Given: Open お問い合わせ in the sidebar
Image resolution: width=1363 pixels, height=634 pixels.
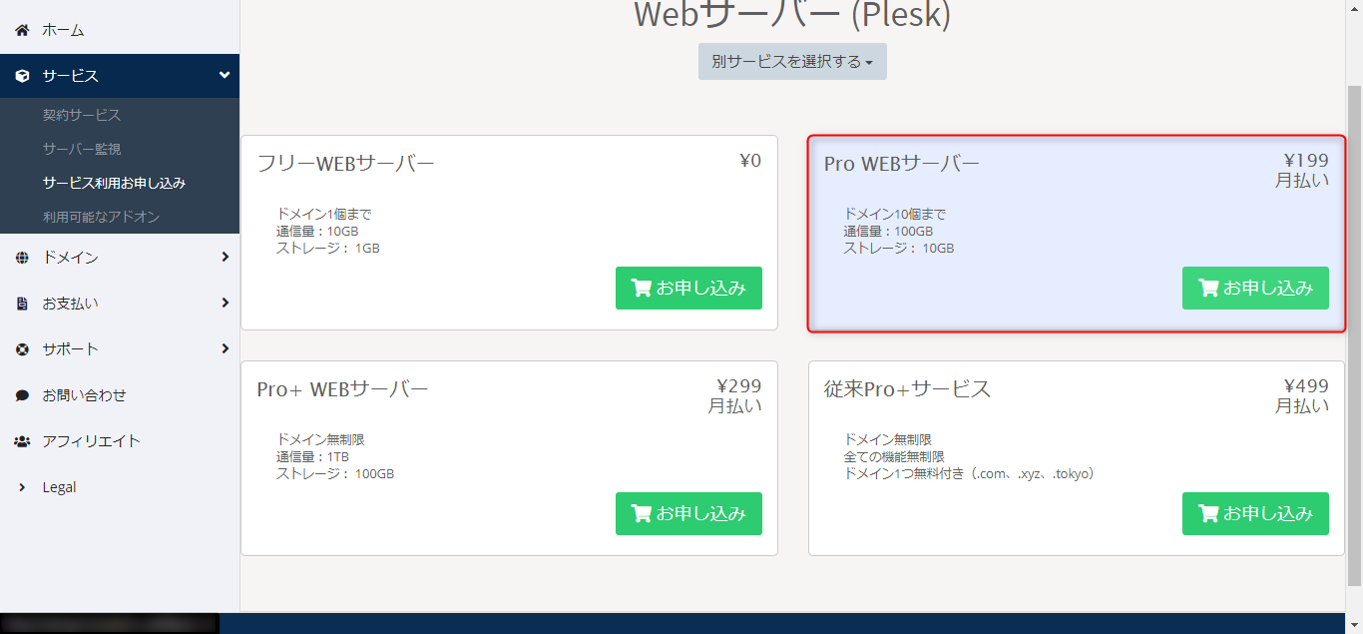Looking at the screenshot, I should point(84,395).
